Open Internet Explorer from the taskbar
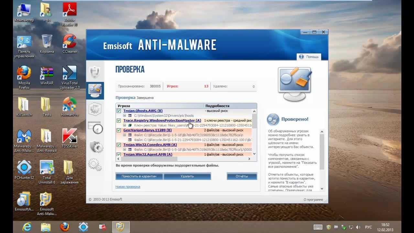The width and height of the screenshot is (414, 233). tap(27, 227)
